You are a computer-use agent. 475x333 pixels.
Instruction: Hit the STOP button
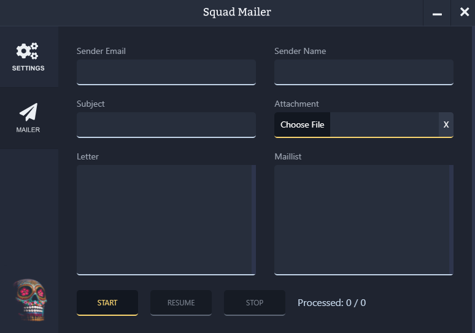click(254, 303)
